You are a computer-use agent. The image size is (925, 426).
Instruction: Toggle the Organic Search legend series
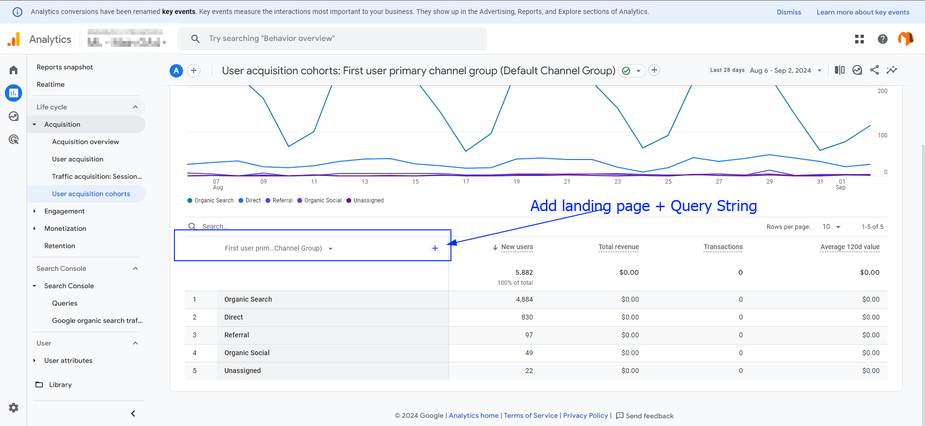point(211,200)
